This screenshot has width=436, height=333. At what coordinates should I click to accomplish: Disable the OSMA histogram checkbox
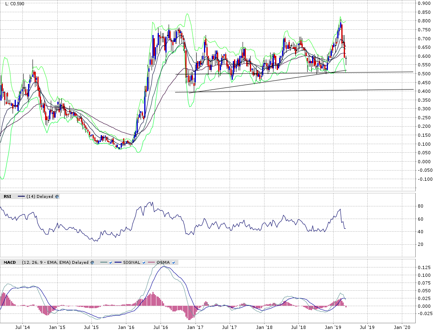click(174, 263)
